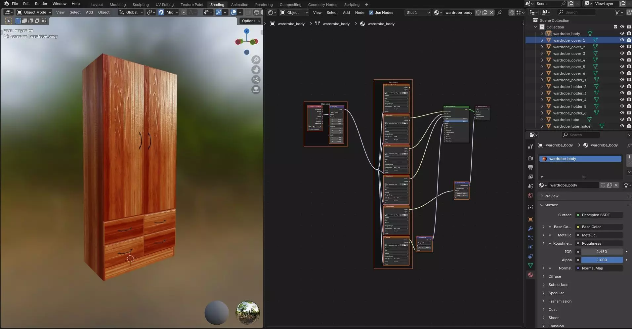
Task: Click Principled BSDF surface shader button
Action: click(x=599, y=215)
